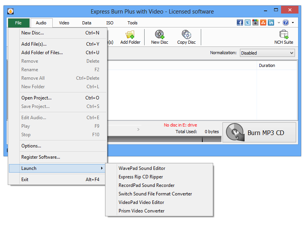Expand the Launch submenu arrow
Image resolution: width=307 pixels, height=226 pixels.
pos(102,168)
